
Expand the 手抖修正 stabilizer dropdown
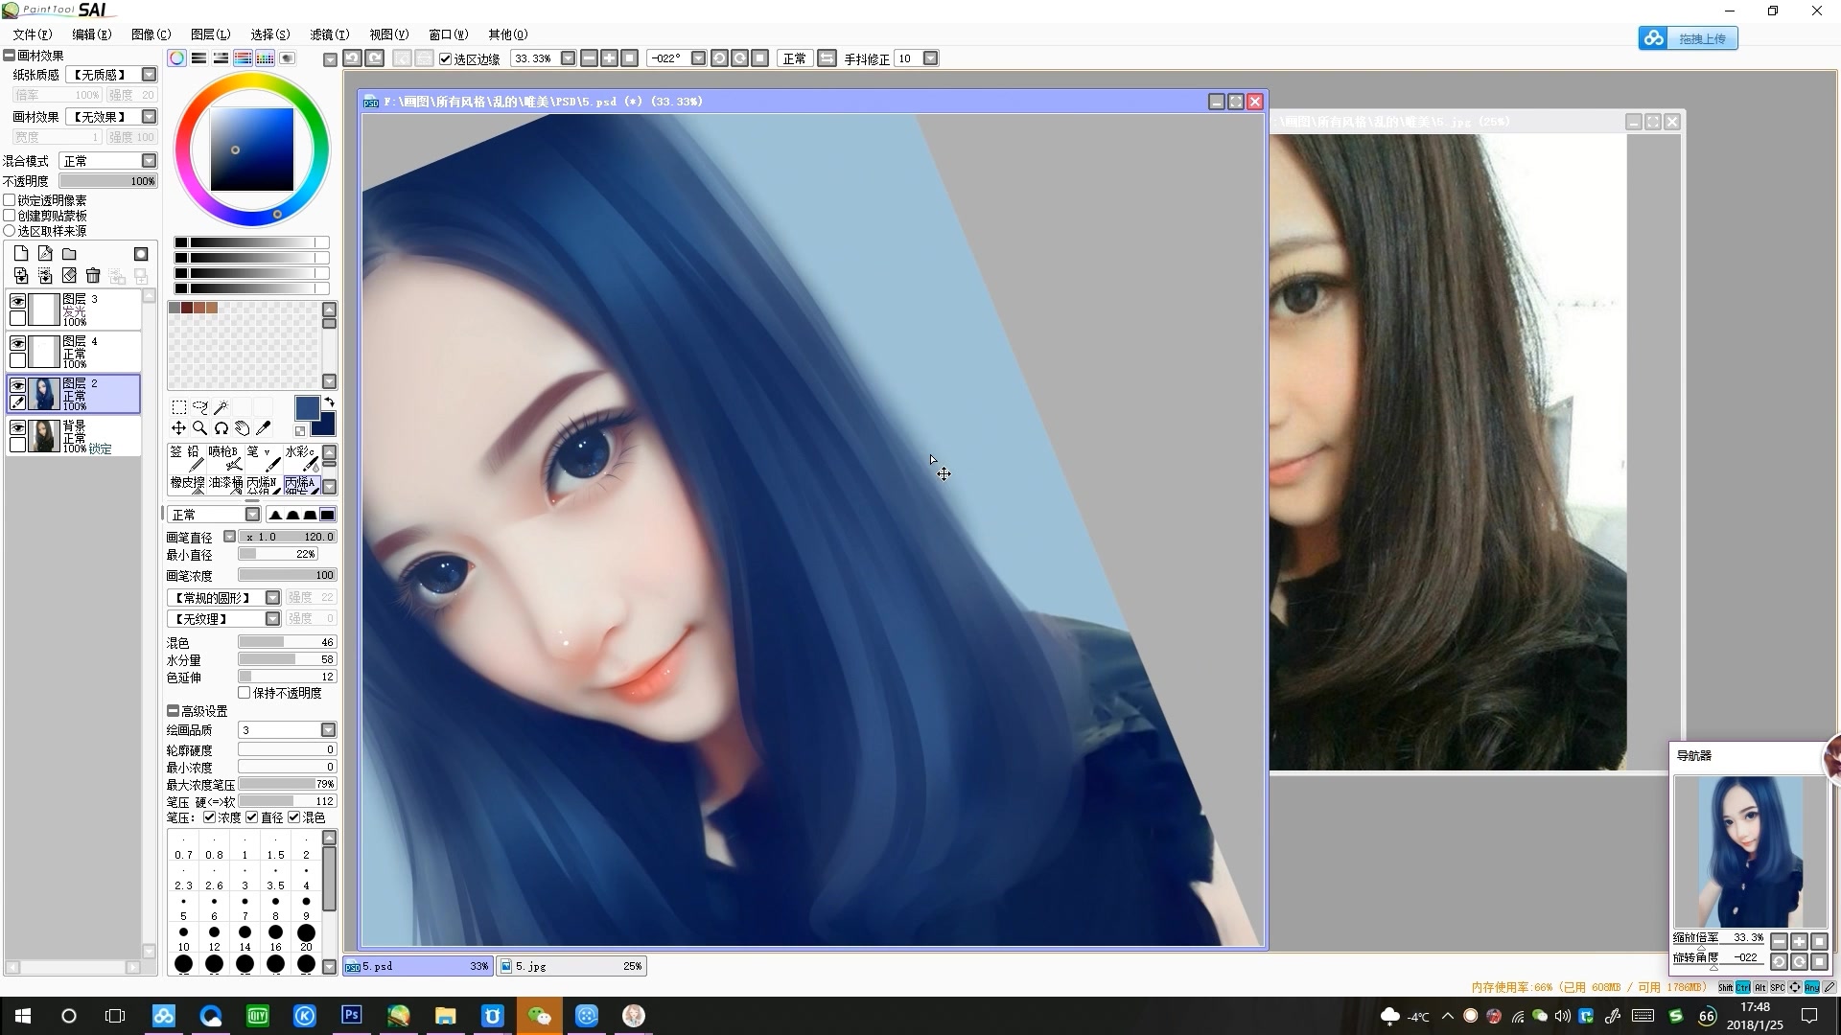point(930,58)
